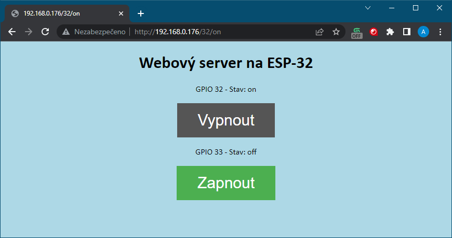Open the Chrome three-dot menu
452x238 pixels.
point(440,32)
